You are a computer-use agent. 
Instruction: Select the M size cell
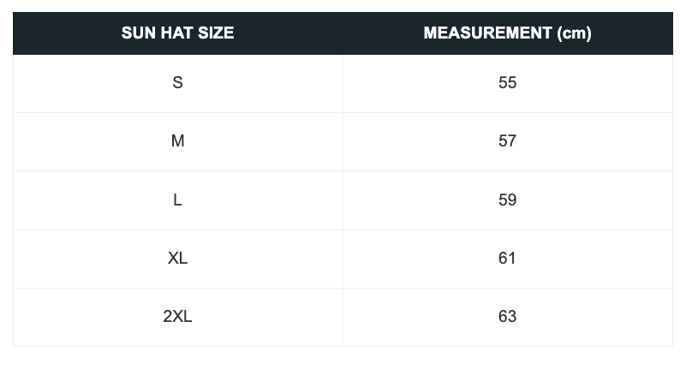coord(177,141)
